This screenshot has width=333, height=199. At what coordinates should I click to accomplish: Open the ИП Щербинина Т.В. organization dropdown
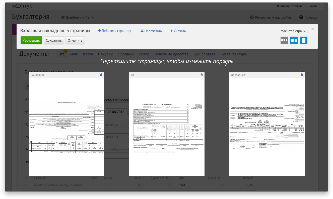coord(77,18)
